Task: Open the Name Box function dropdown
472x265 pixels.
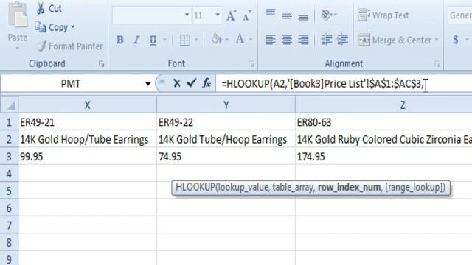Action: coord(147,84)
